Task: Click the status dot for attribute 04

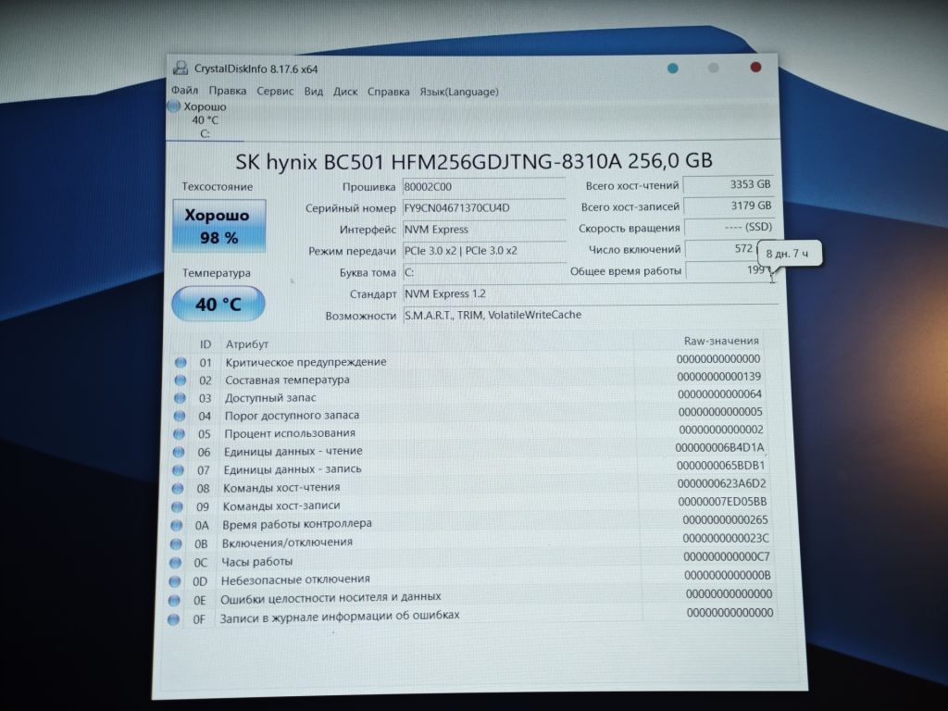Action: pos(179,416)
